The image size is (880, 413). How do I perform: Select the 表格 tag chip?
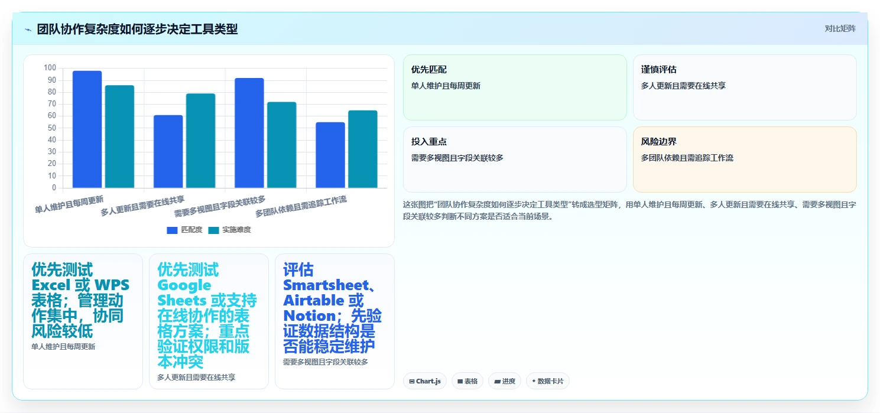tap(467, 381)
